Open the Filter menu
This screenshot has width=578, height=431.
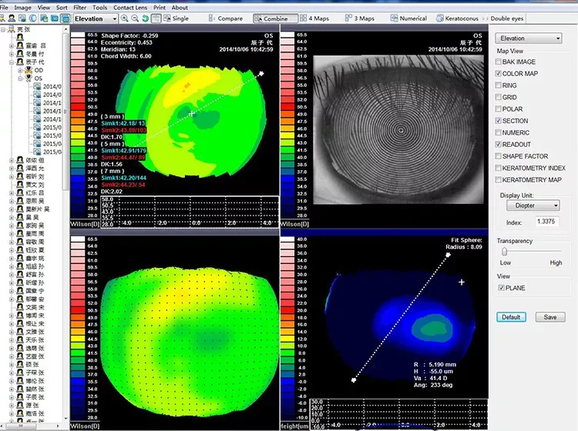tap(79, 7)
